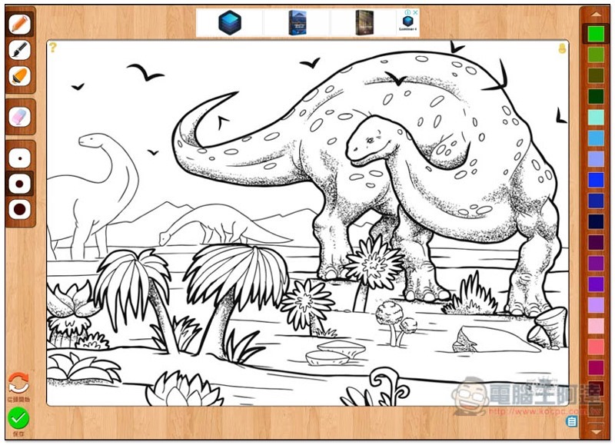Choose the large brush size dot
Viewport: 615px width, 445px height.
click(x=19, y=208)
